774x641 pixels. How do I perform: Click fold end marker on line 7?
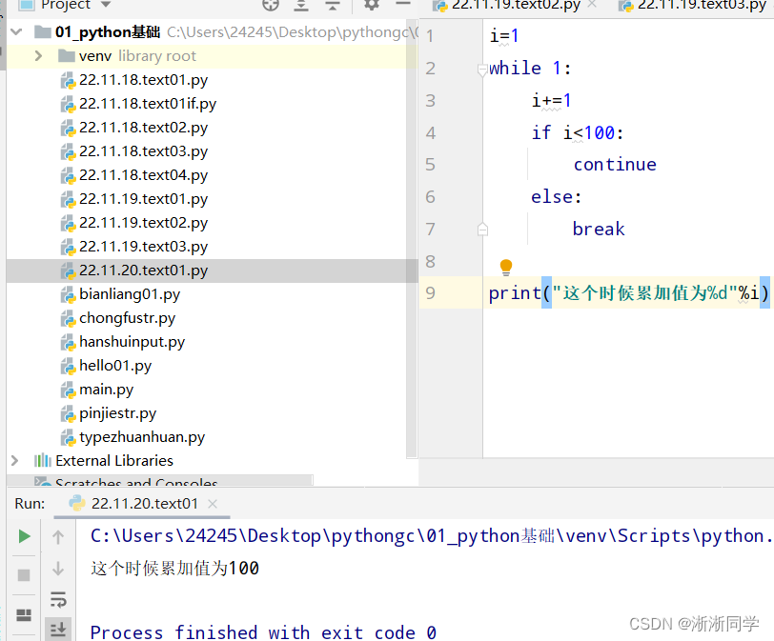pyautogui.click(x=482, y=230)
